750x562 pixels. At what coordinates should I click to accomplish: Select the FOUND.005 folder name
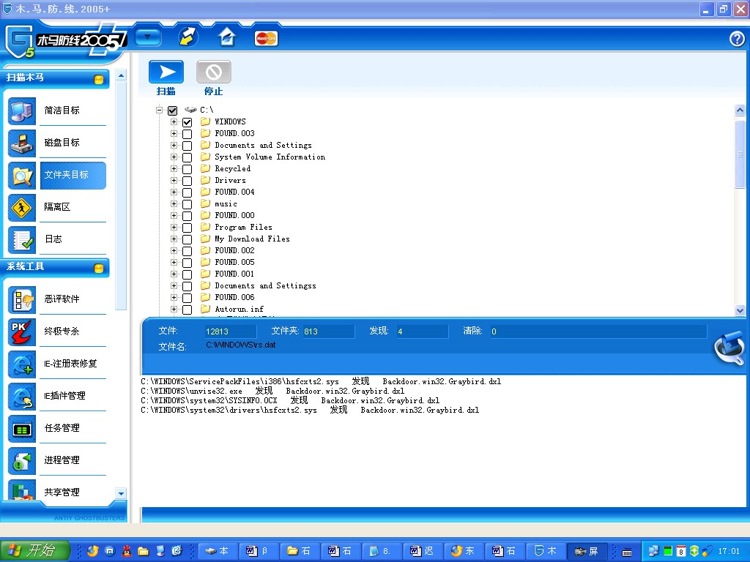[234, 262]
